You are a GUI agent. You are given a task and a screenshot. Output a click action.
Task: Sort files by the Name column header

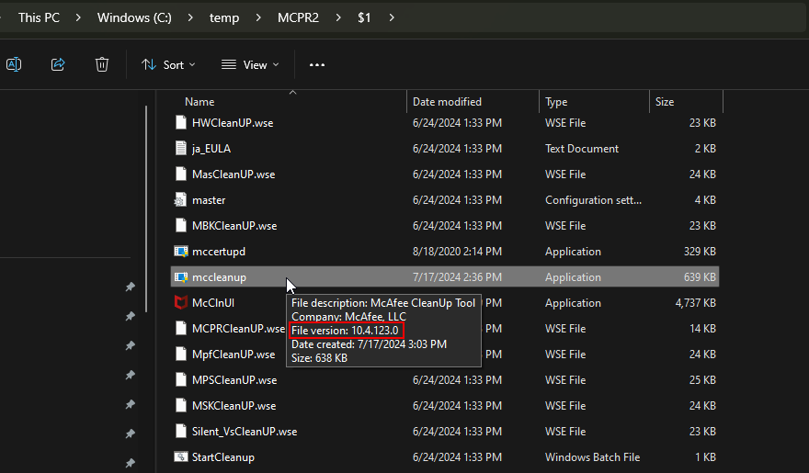point(199,102)
